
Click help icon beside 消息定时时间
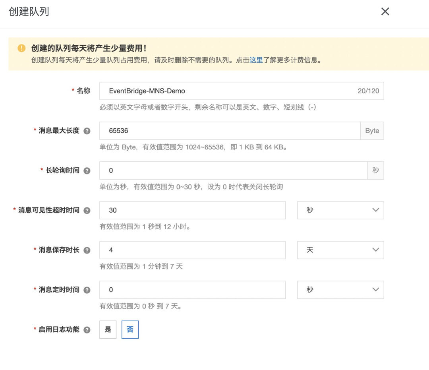[87, 290]
